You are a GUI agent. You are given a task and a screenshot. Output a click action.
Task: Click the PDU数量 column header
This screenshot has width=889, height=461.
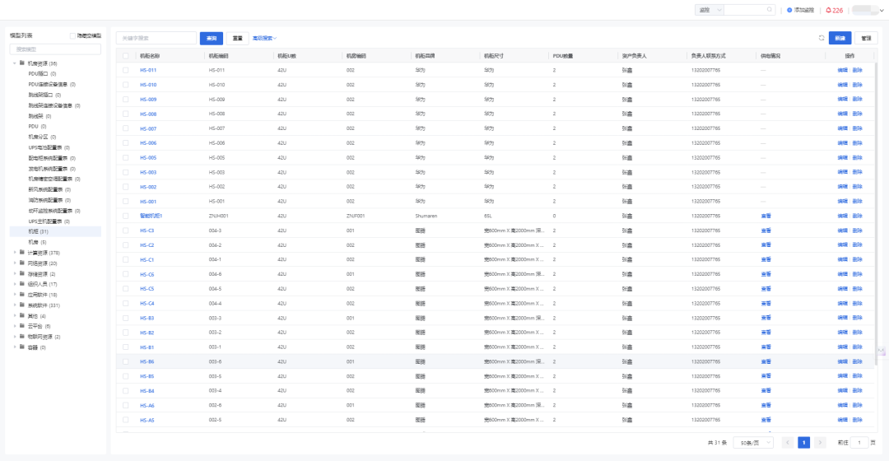(563, 56)
